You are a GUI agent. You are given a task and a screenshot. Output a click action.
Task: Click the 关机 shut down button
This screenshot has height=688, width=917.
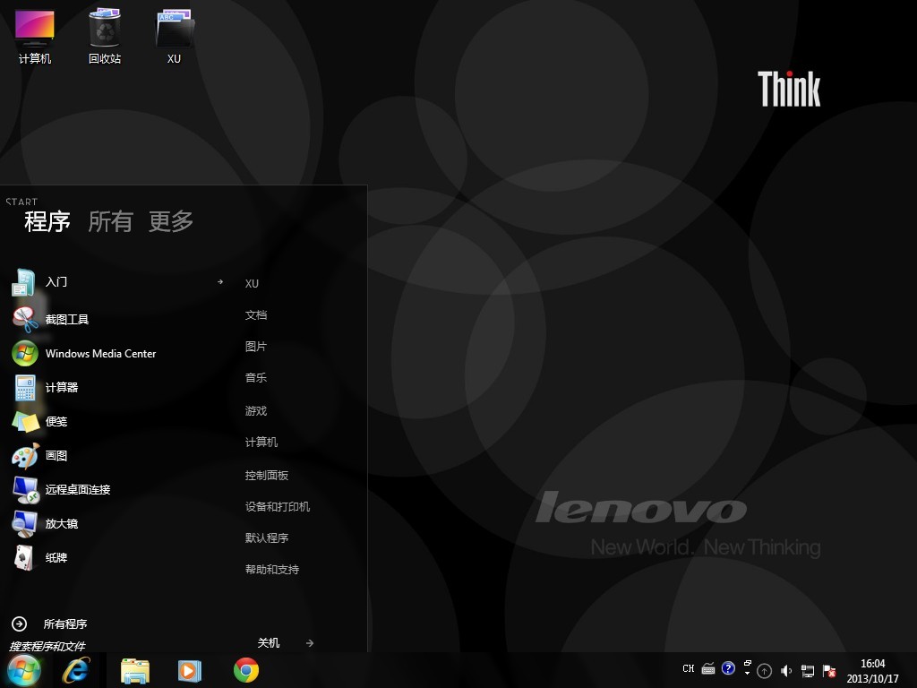[269, 642]
